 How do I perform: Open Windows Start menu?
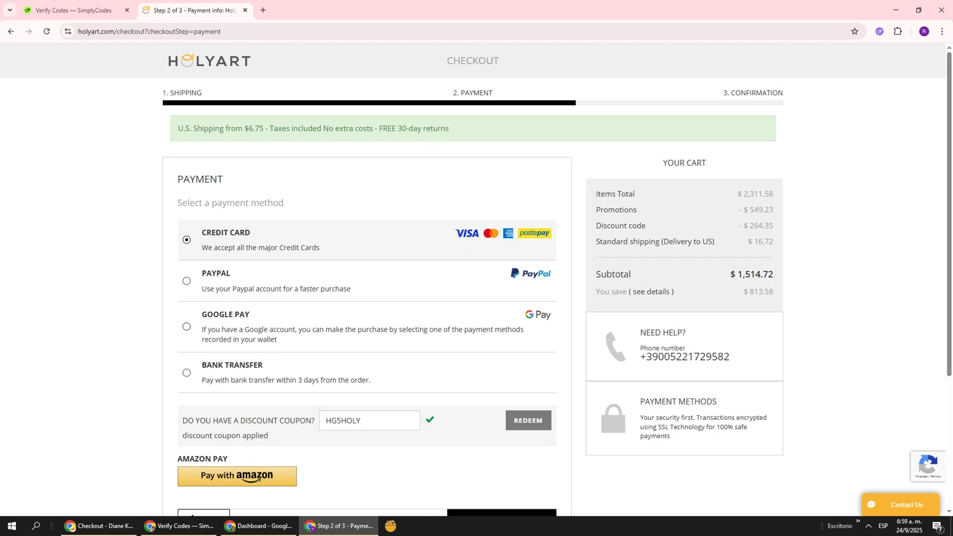tap(11, 526)
